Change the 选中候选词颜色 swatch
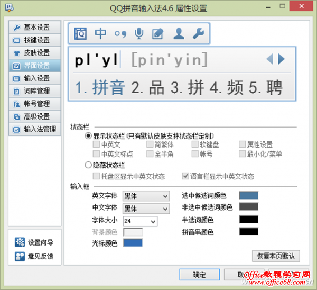Viewport: 317px width, 290px height. 248,195
